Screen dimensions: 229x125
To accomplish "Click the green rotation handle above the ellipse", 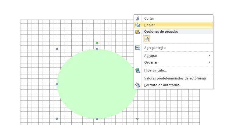I will (x=97, y=43).
